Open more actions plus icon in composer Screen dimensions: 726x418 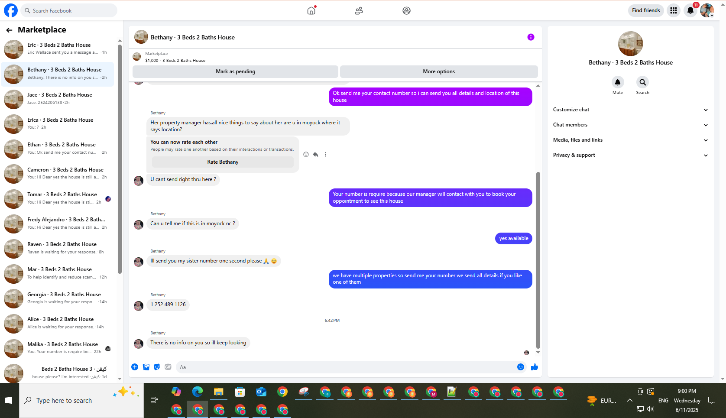(135, 367)
